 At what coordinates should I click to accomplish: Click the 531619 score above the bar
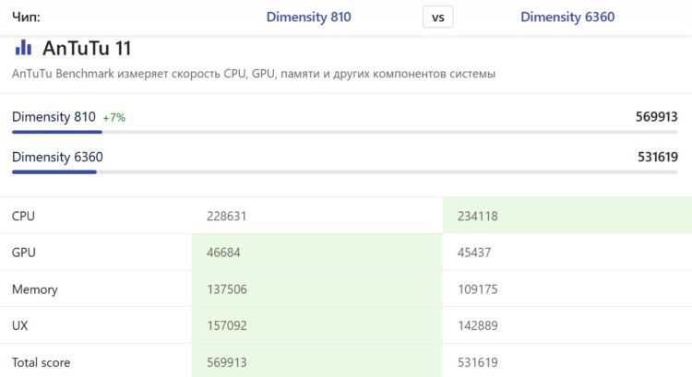click(658, 157)
